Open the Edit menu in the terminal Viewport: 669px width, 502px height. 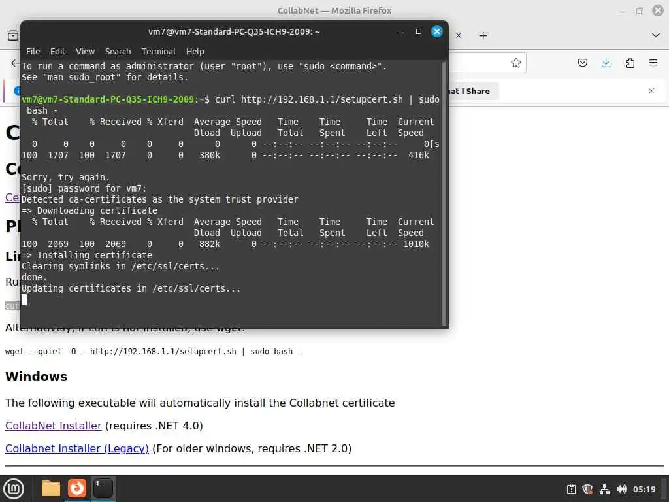tap(57, 51)
